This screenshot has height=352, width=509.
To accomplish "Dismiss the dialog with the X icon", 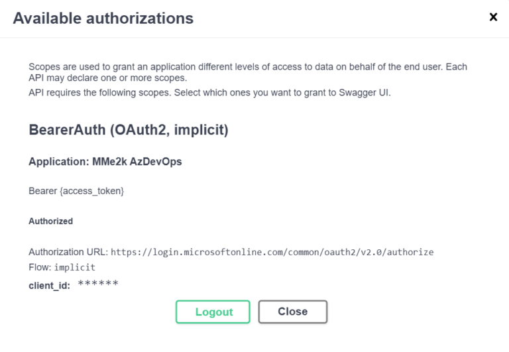I will (493, 17).
